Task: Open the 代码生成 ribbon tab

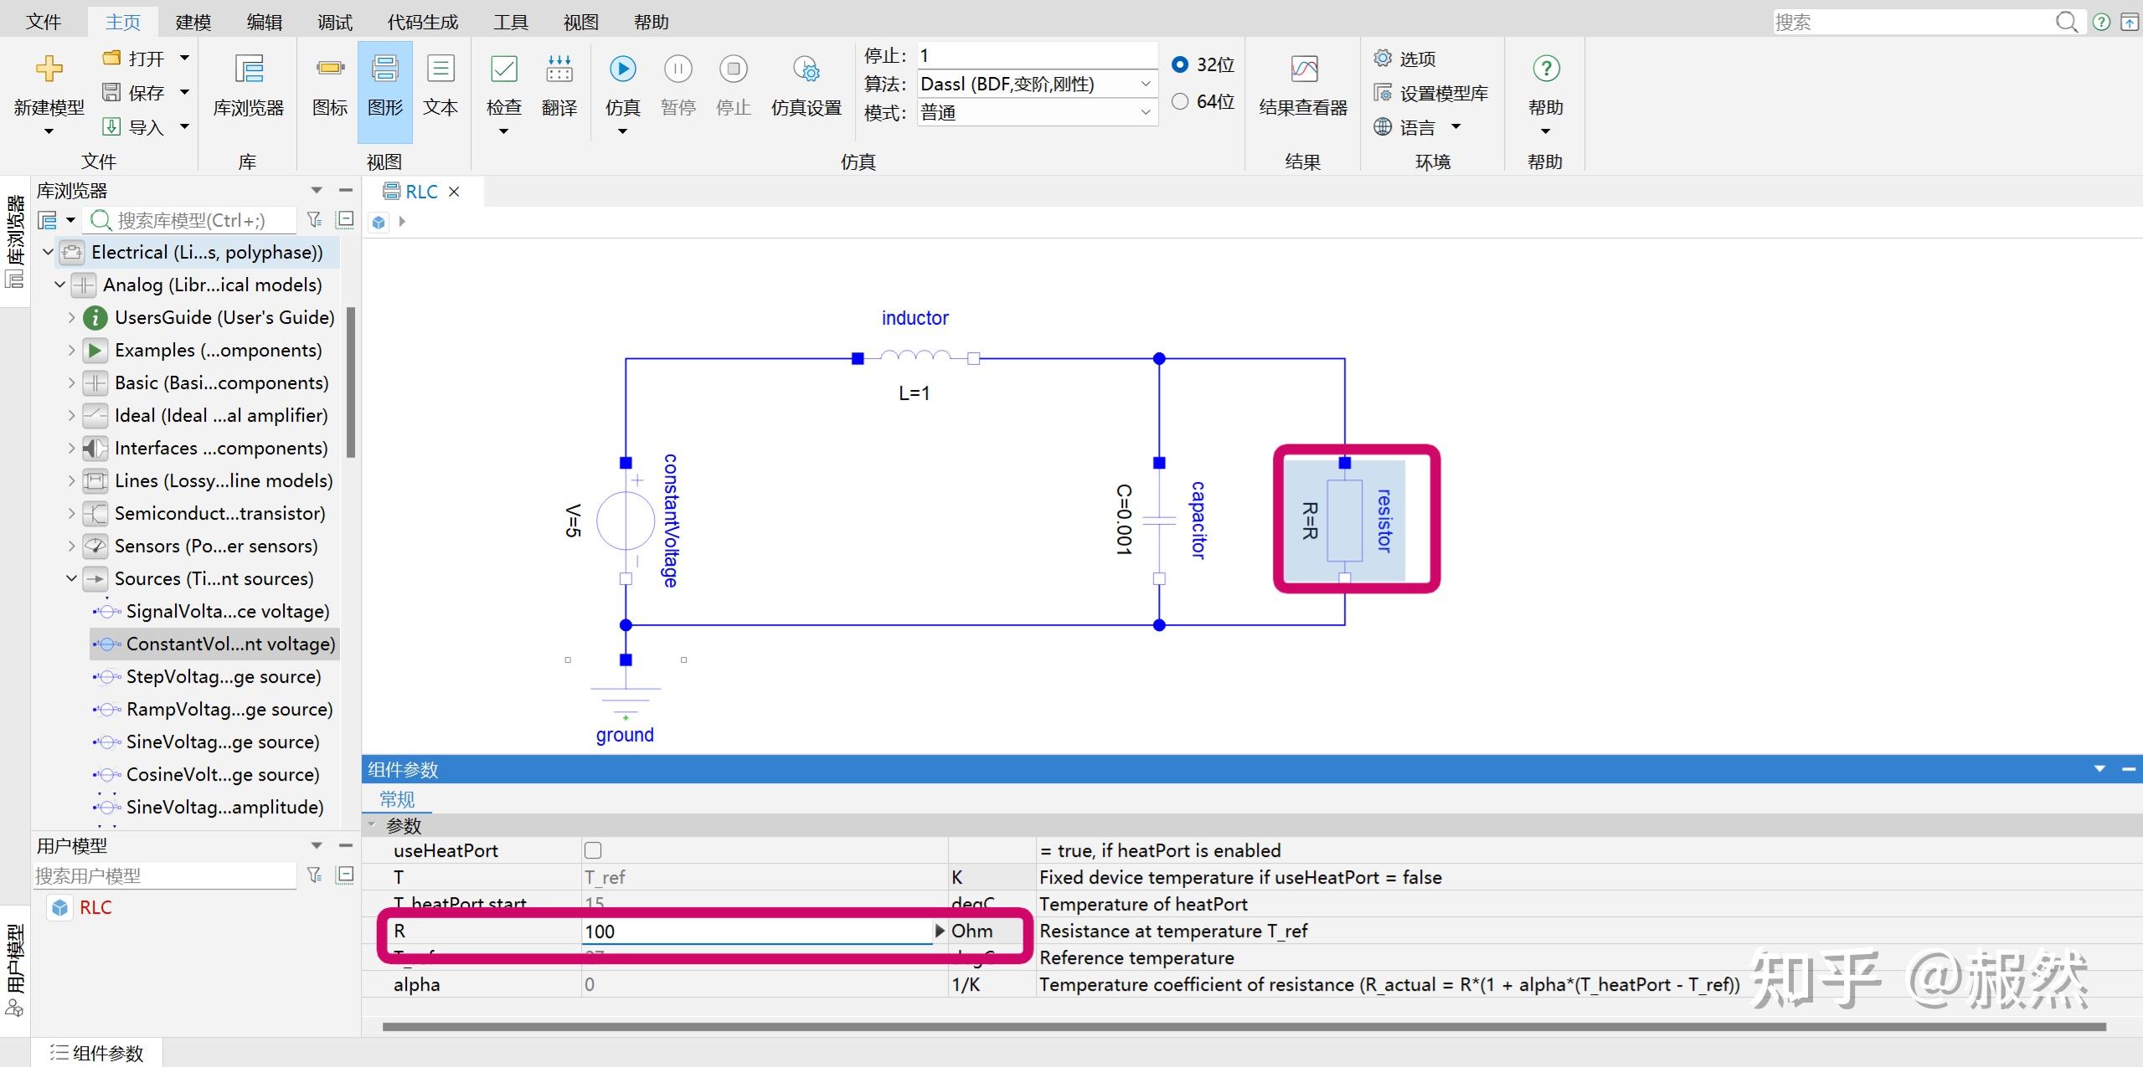Action: [x=423, y=22]
